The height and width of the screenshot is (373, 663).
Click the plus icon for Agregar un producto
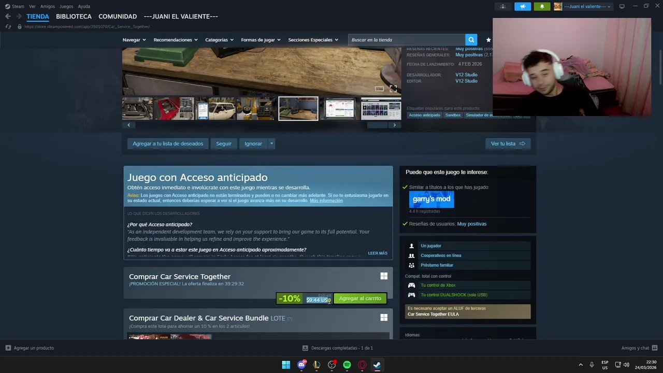pos(8,348)
